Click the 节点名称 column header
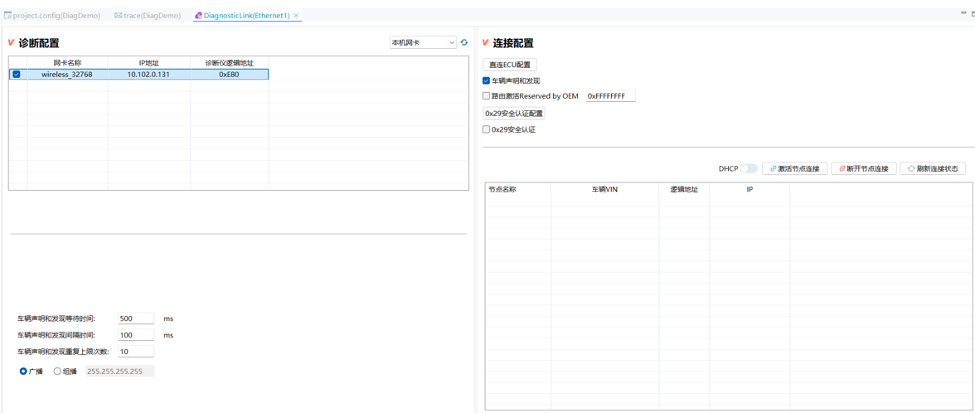The height and width of the screenshot is (413, 975). [518, 190]
